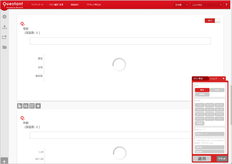Toggle the 表示 switch for 性別 question
Viewport: 232px width, 164px height.
point(212,20)
